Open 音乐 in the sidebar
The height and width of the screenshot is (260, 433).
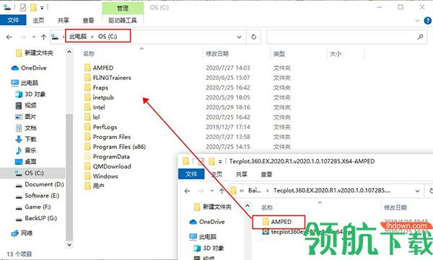[26, 151]
